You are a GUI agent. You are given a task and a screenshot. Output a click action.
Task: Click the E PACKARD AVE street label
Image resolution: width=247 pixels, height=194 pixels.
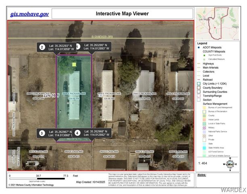(102, 37)
